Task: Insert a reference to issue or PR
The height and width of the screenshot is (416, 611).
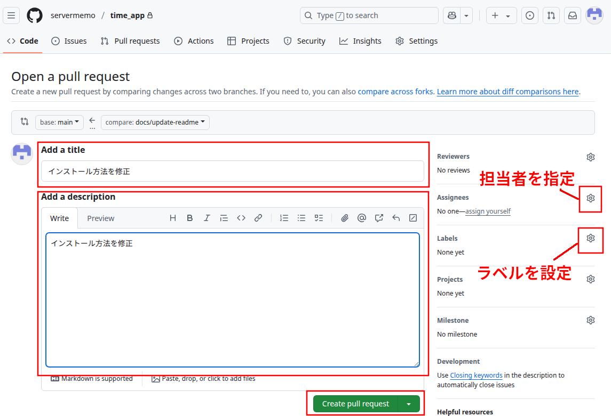Action: tap(379, 218)
